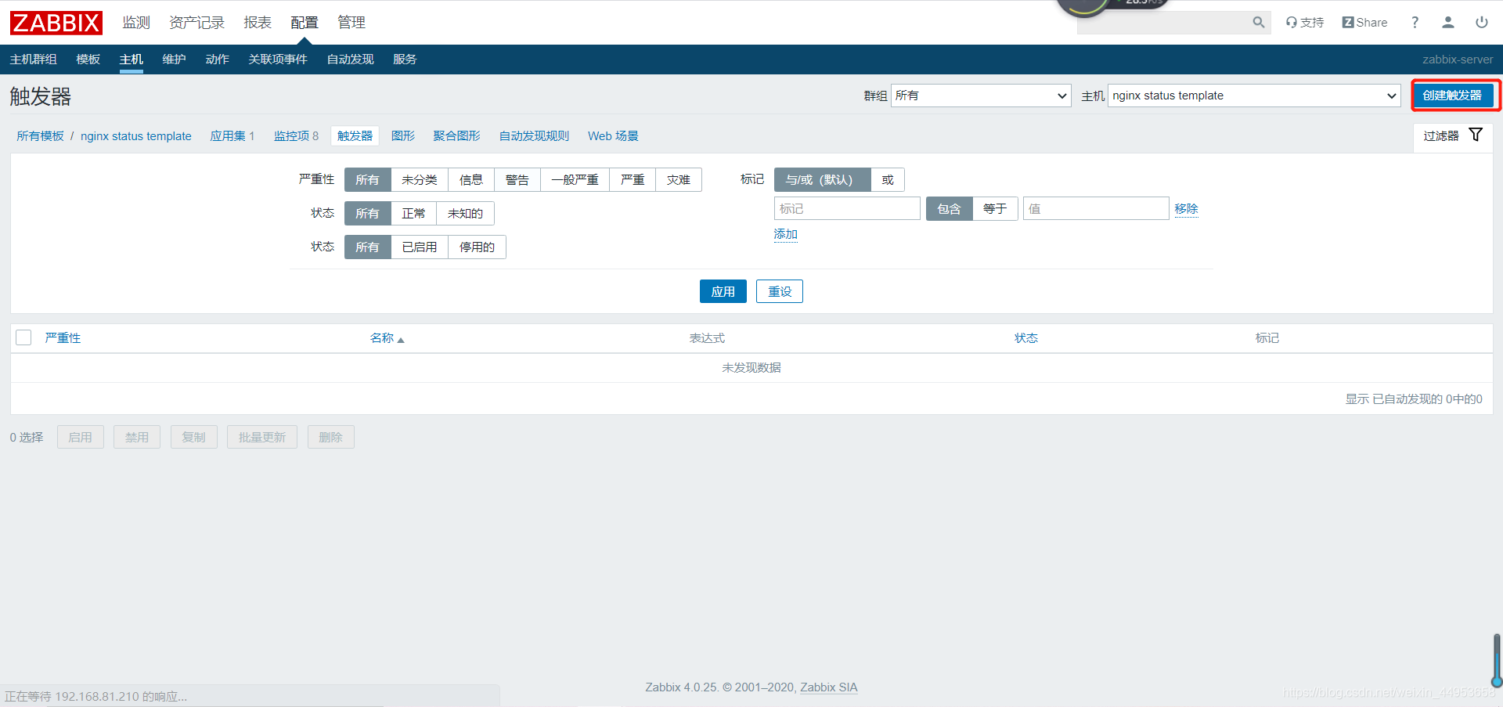Open the help question mark icon
This screenshot has height=707, width=1503.
(1415, 23)
